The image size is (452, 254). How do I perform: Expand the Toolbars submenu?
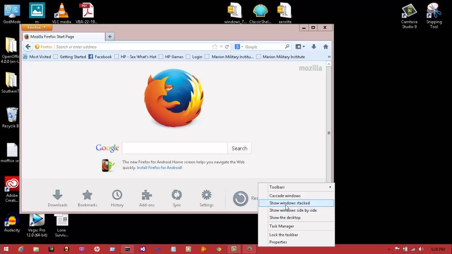coord(297,187)
